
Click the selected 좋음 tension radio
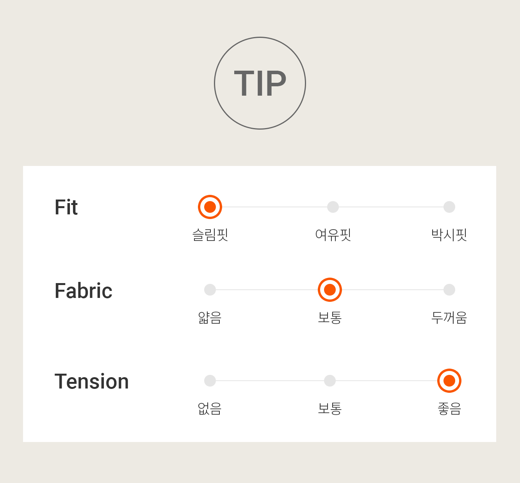click(449, 381)
